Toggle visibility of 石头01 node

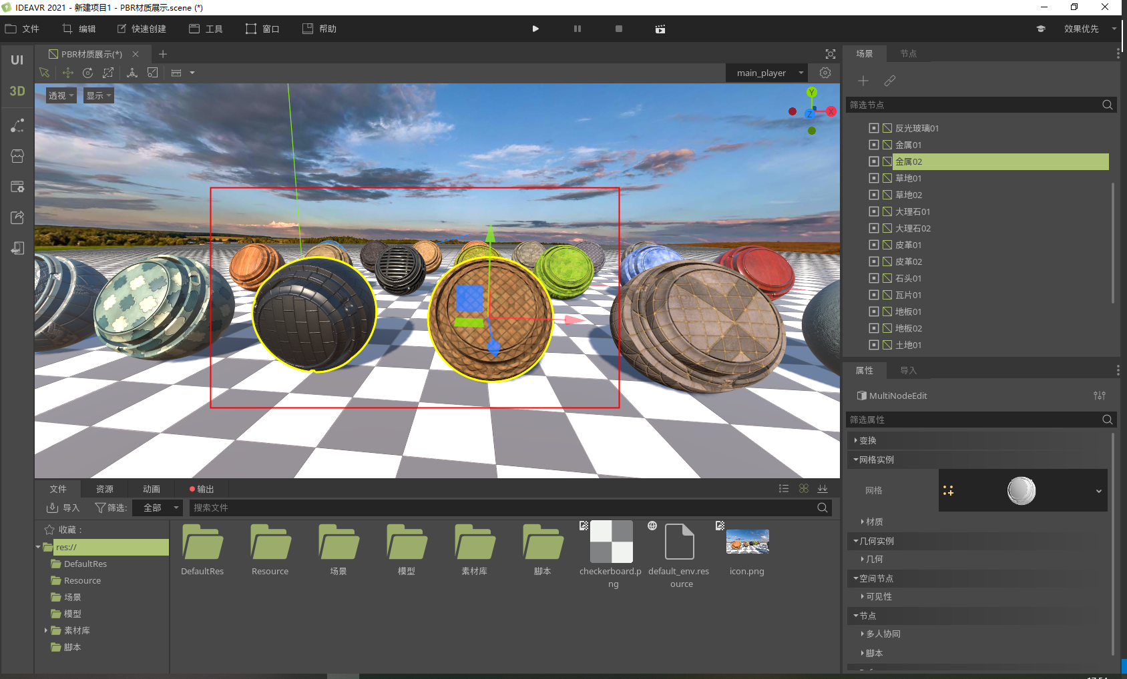tap(874, 278)
